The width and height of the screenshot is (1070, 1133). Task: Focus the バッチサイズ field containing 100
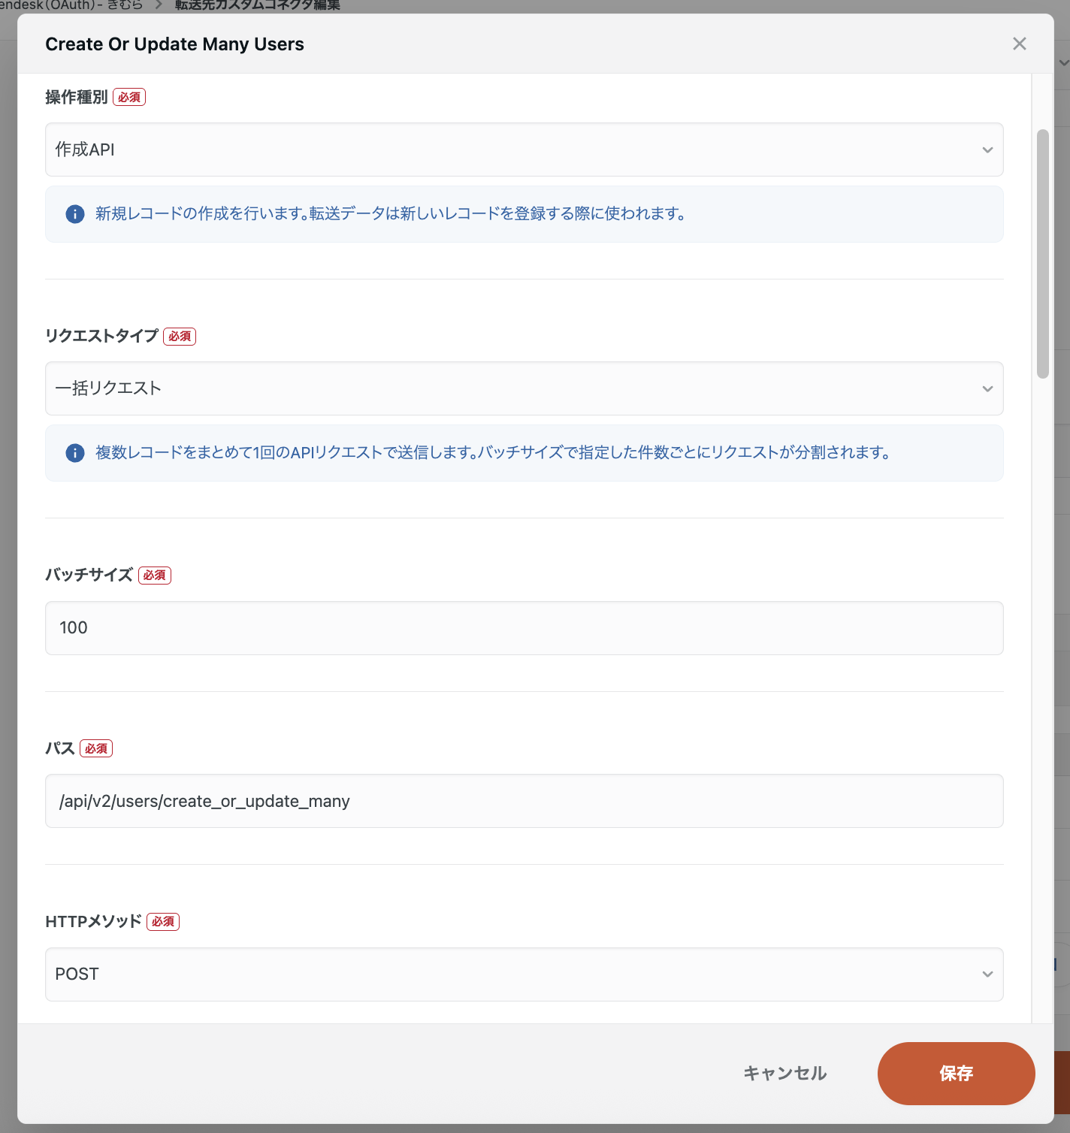coord(524,628)
